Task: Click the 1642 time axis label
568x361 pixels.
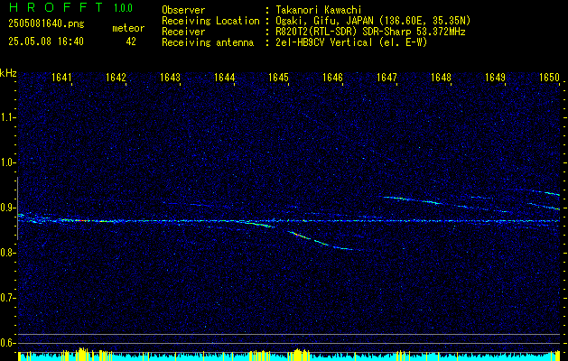Action: [x=116, y=77]
